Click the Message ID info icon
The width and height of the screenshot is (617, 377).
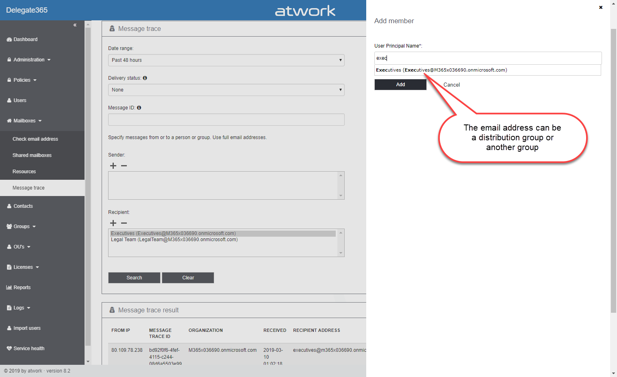pyautogui.click(x=139, y=108)
